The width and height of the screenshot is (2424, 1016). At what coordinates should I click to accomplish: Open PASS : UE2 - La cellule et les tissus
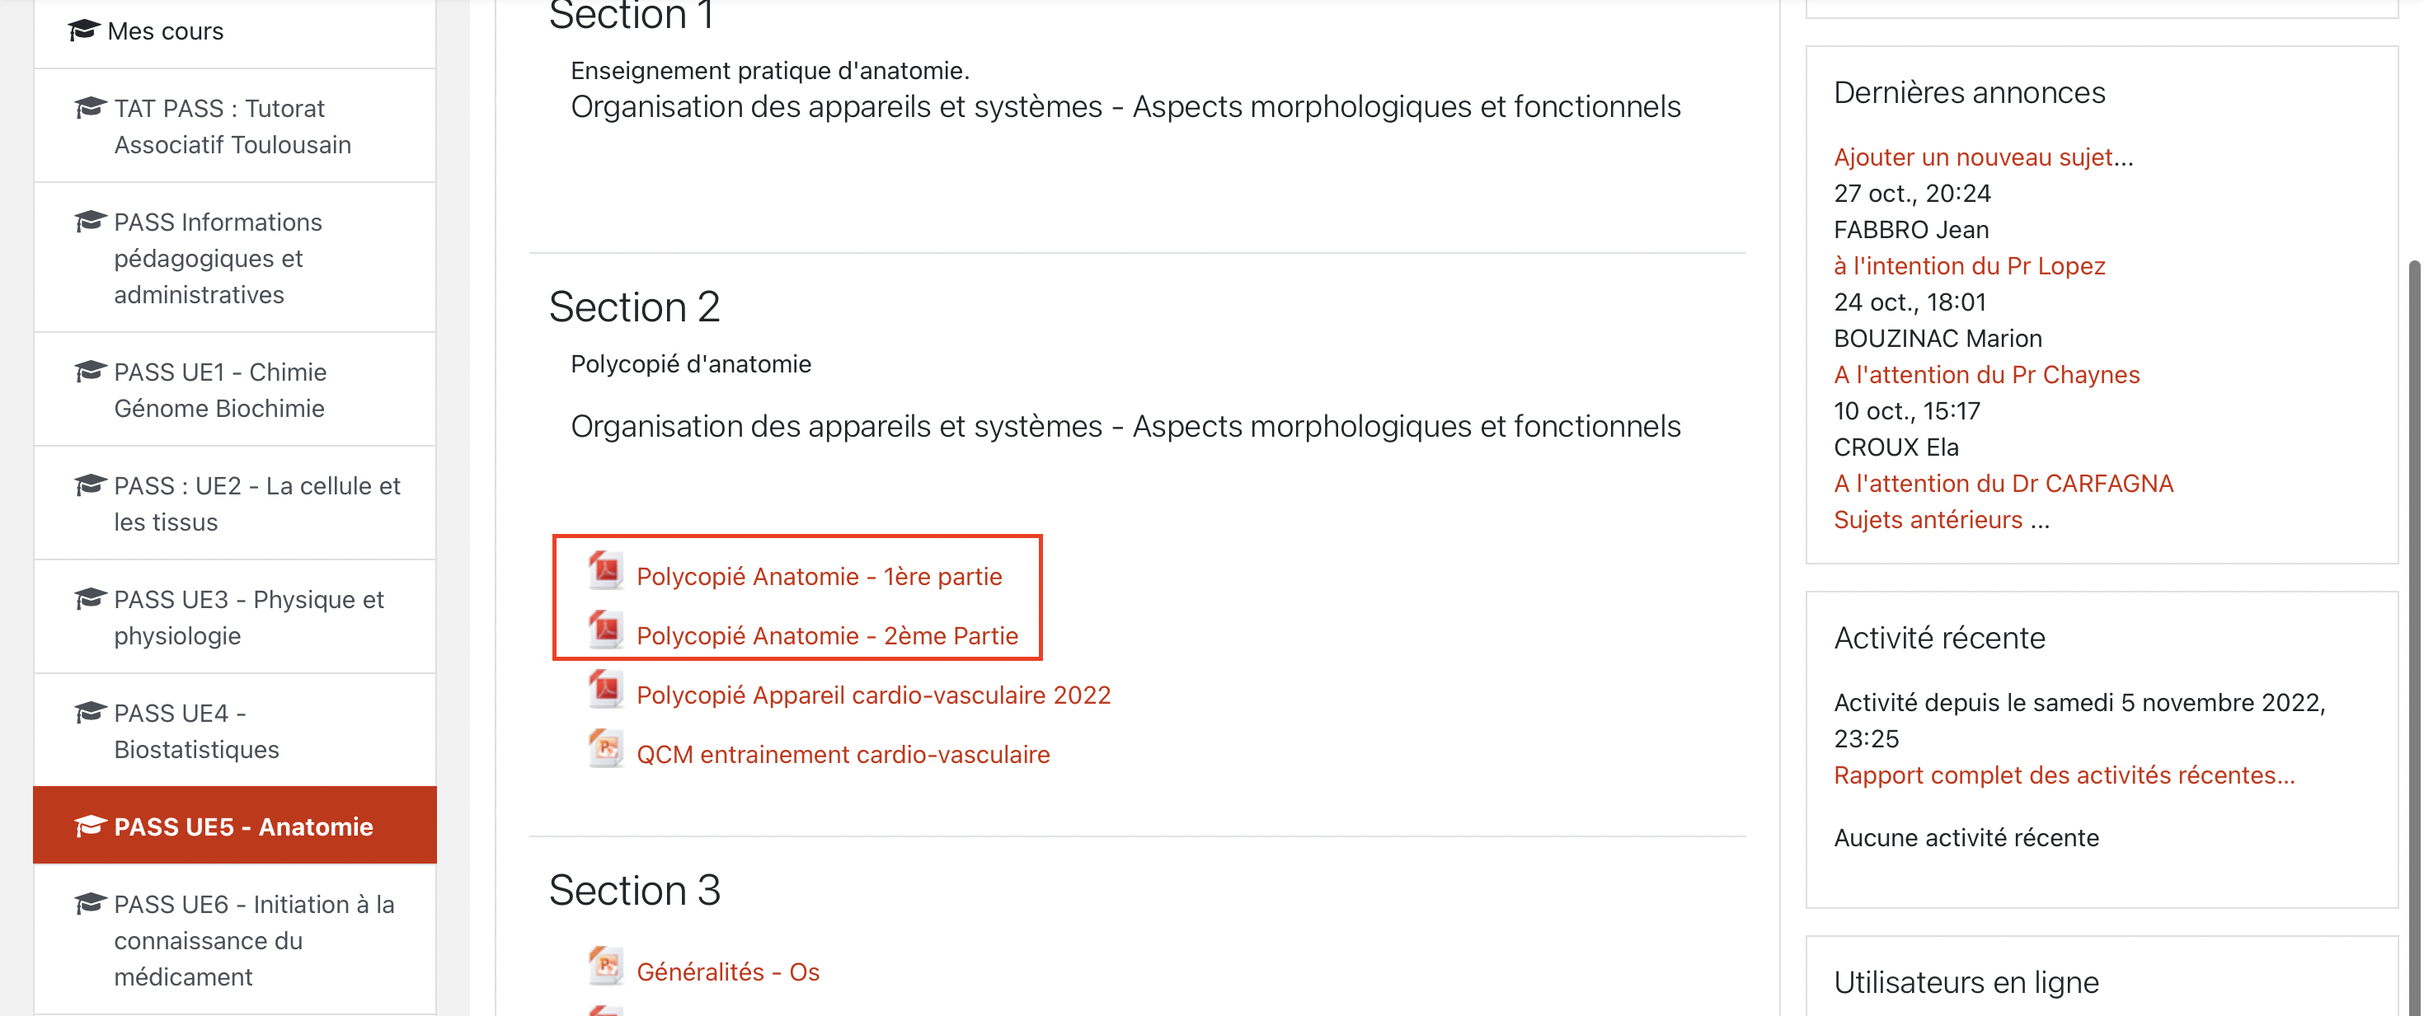click(x=256, y=504)
